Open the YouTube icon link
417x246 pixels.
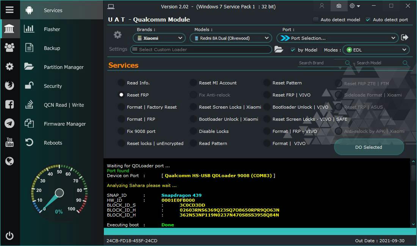tap(9, 142)
